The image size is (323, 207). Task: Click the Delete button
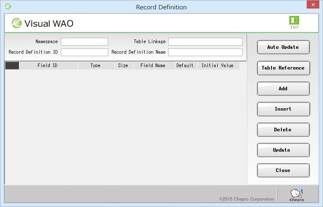click(x=283, y=130)
